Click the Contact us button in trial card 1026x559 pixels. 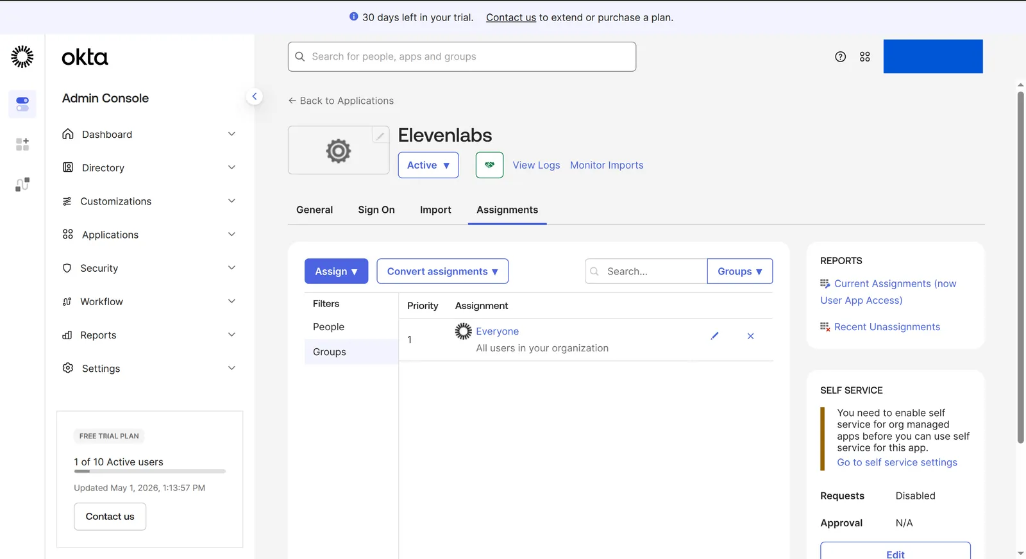[110, 517]
